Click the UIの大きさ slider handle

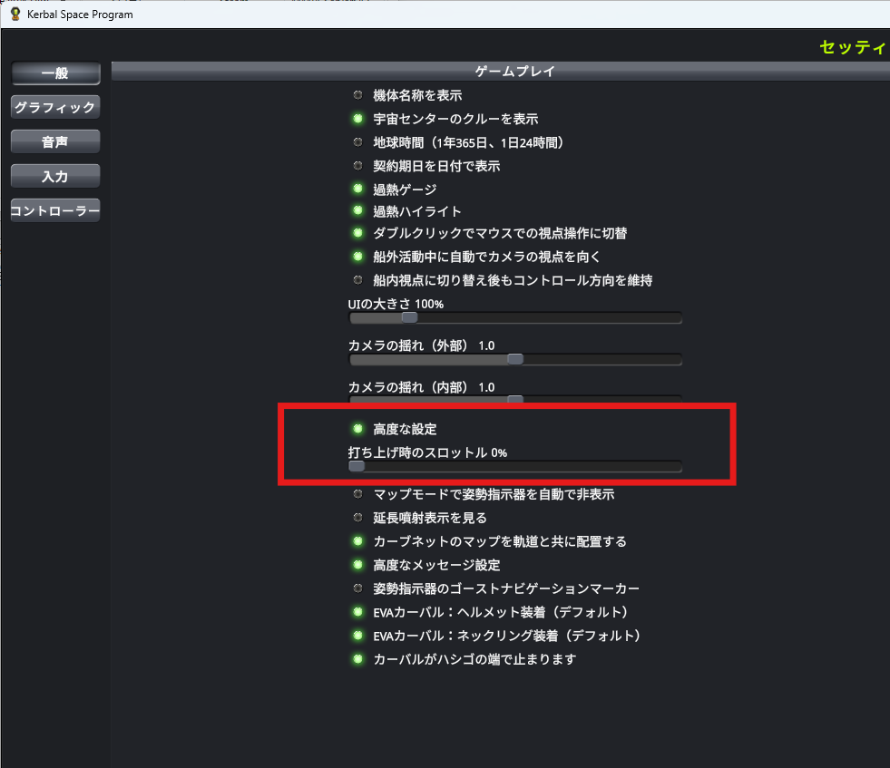click(x=409, y=317)
